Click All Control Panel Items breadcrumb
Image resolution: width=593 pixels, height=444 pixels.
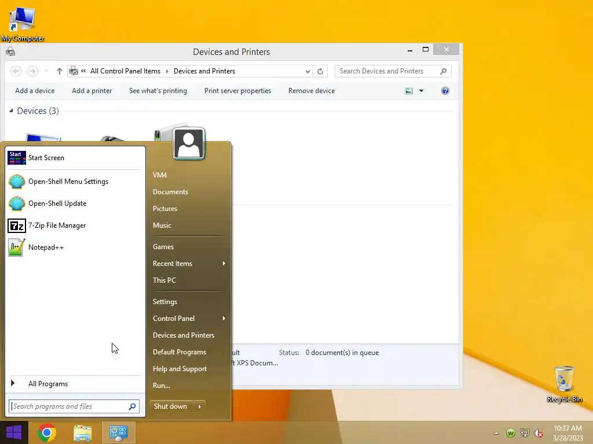coord(125,71)
